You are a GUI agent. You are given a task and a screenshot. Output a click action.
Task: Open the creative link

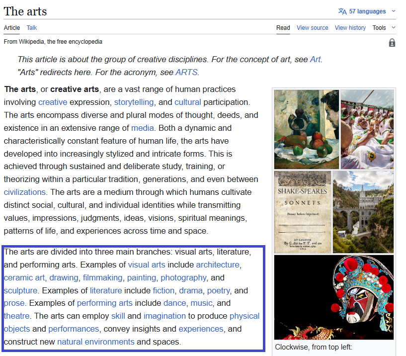point(53,102)
